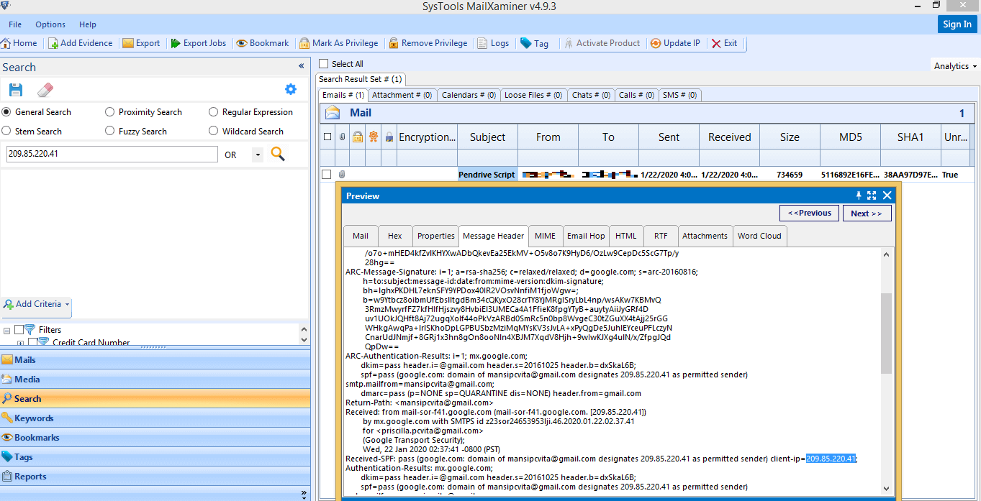Open the File menu

(15, 24)
